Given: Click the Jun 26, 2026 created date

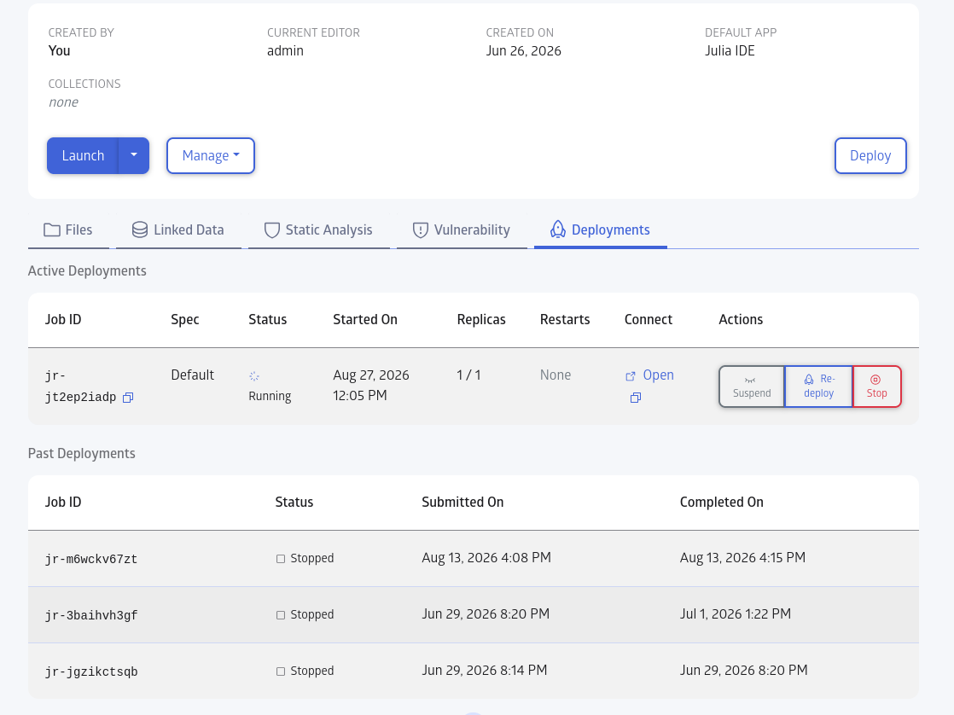Looking at the screenshot, I should (x=523, y=50).
